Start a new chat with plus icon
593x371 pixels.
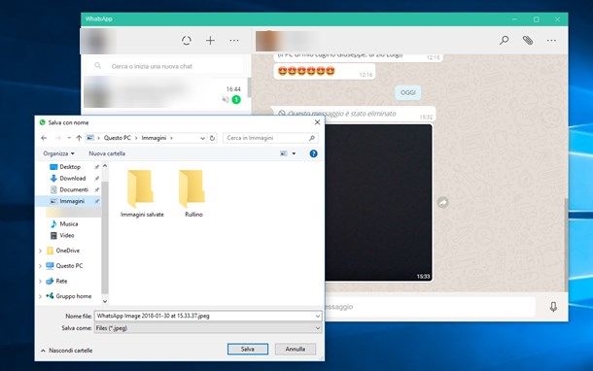pos(210,41)
